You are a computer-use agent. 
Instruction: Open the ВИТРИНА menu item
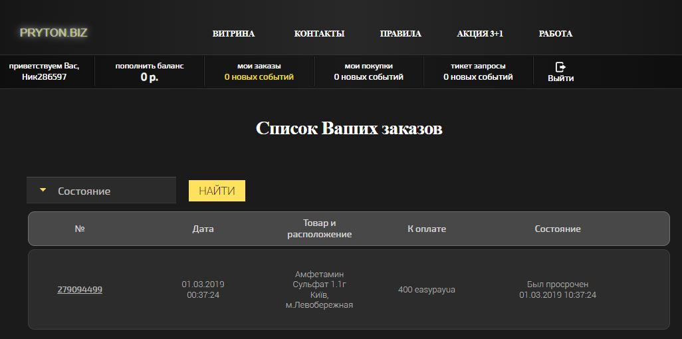(x=233, y=33)
